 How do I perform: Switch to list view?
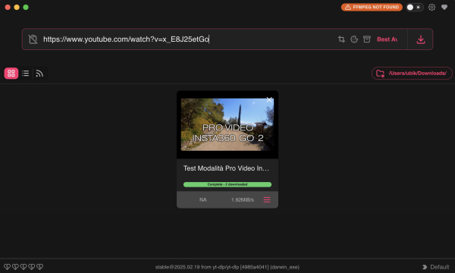(25, 74)
